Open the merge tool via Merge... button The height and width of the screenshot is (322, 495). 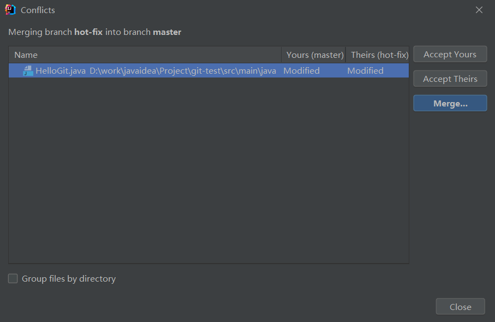point(450,103)
